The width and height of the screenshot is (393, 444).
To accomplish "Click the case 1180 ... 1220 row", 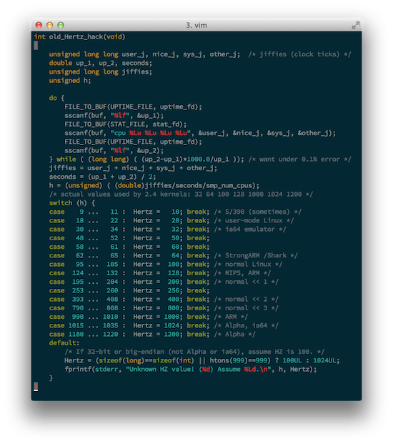I will point(152,335).
